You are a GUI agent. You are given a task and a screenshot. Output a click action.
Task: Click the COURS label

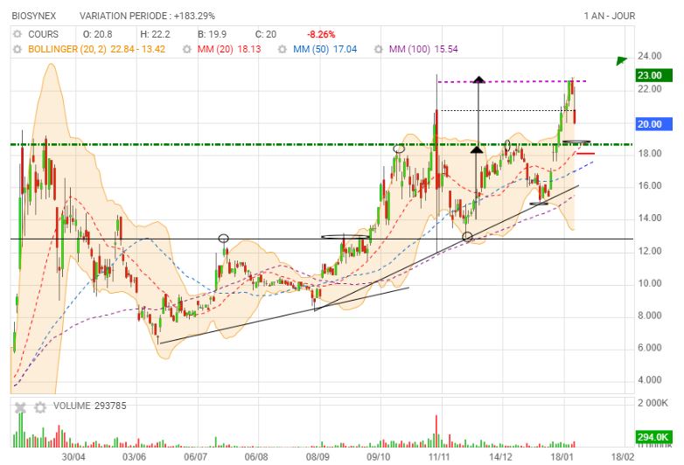point(43,34)
